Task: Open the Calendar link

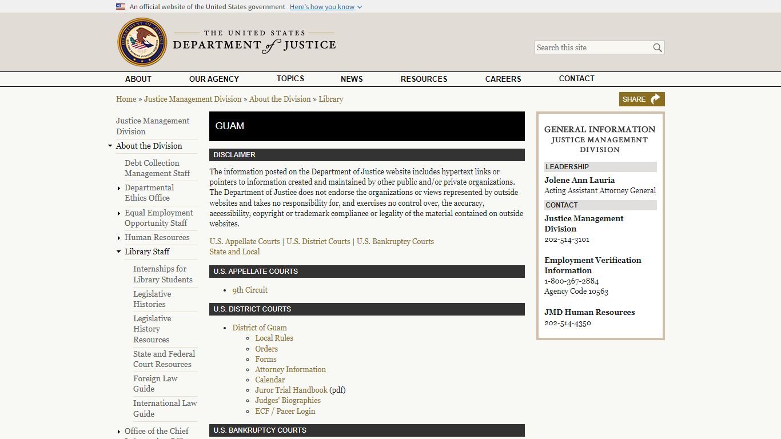Action: pos(270,380)
